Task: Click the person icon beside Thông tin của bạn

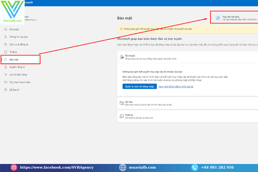Action: click(6, 37)
